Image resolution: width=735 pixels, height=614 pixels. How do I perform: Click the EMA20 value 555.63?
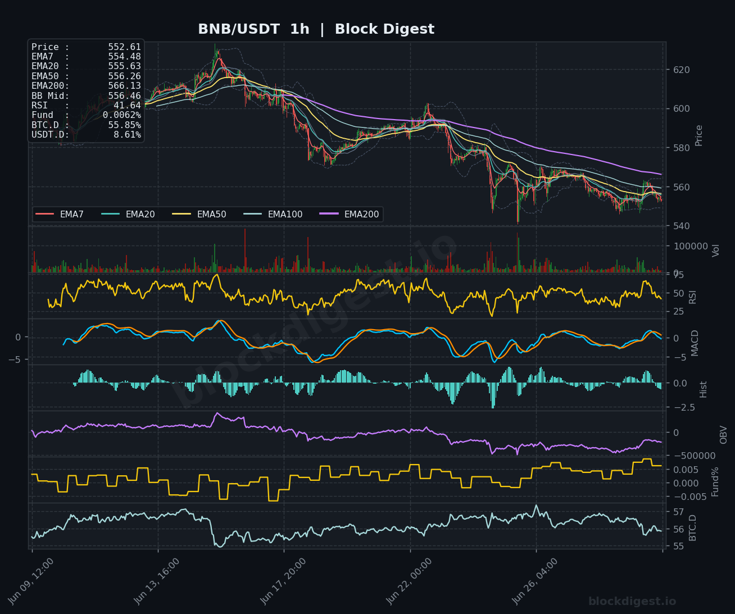(125, 66)
